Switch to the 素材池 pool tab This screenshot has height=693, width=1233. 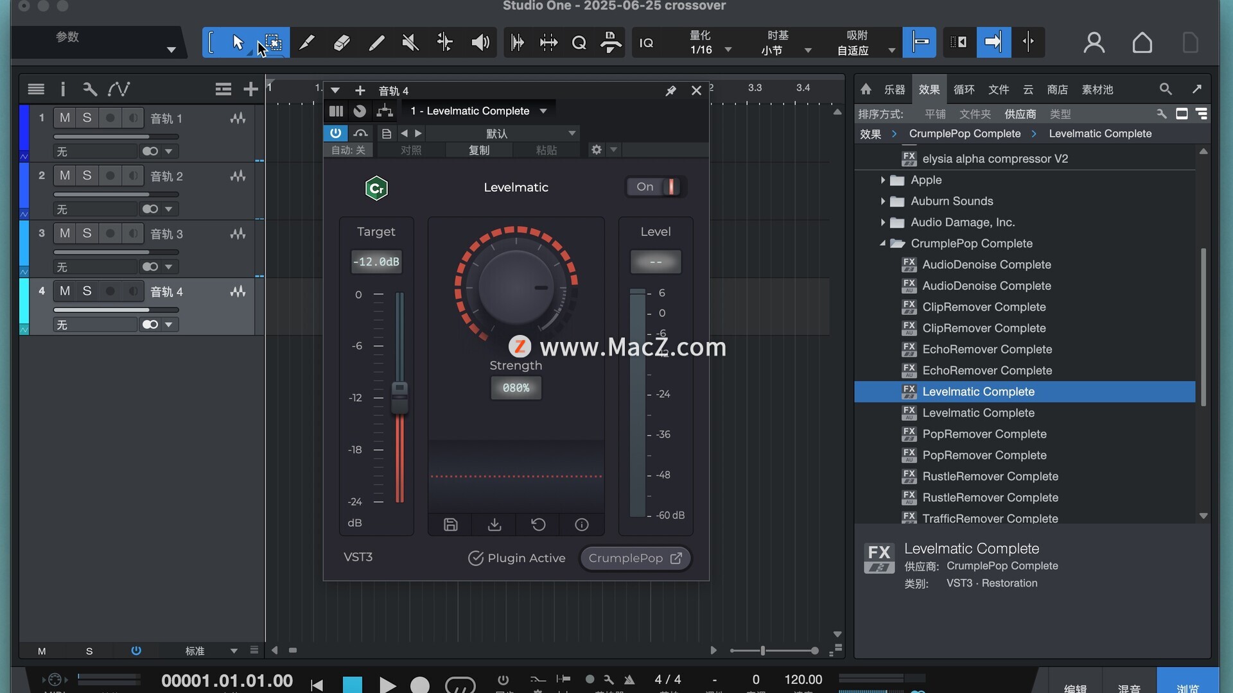click(1097, 89)
